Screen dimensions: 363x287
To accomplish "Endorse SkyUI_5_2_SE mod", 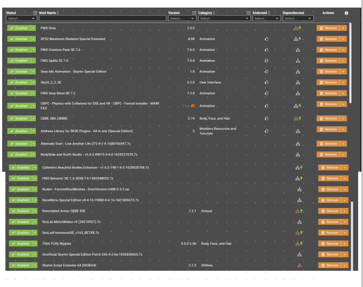I will pyautogui.click(x=267, y=82).
